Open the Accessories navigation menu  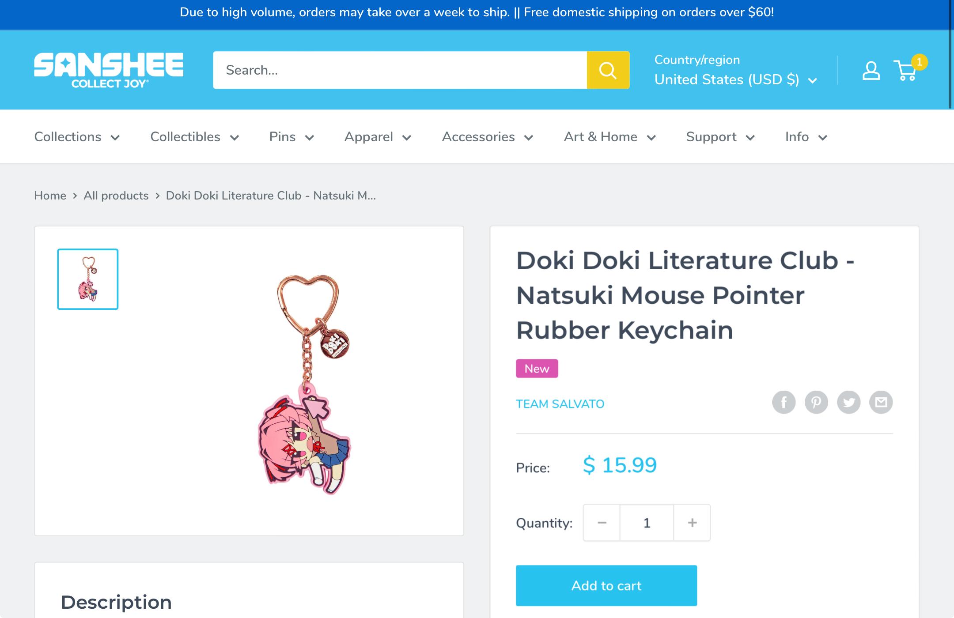tap(479, 137)
